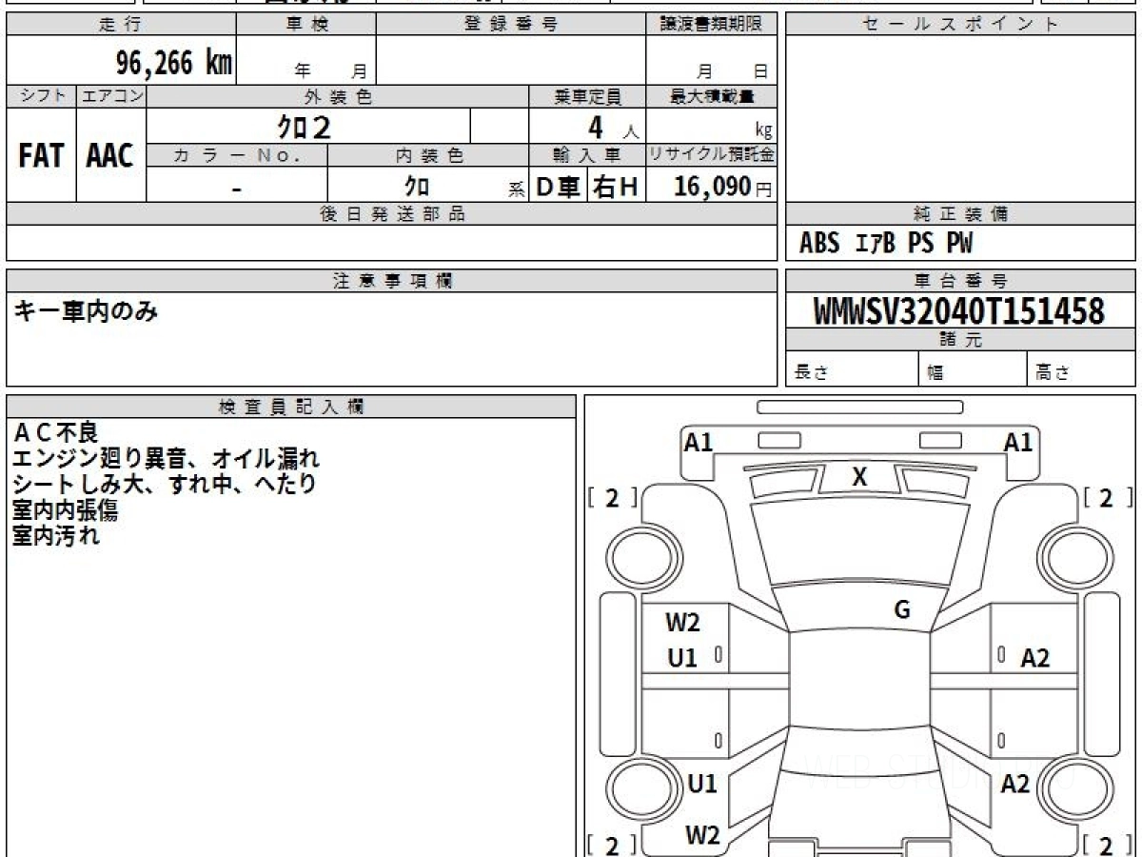Click the 車検 header cell
Screen dimensions: 1142x857
point(306,25)
